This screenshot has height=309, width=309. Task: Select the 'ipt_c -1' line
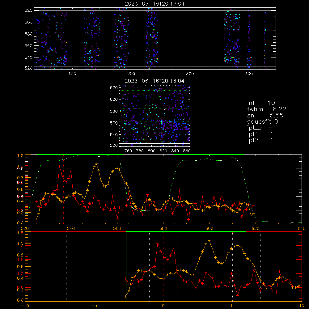(262, 128)
